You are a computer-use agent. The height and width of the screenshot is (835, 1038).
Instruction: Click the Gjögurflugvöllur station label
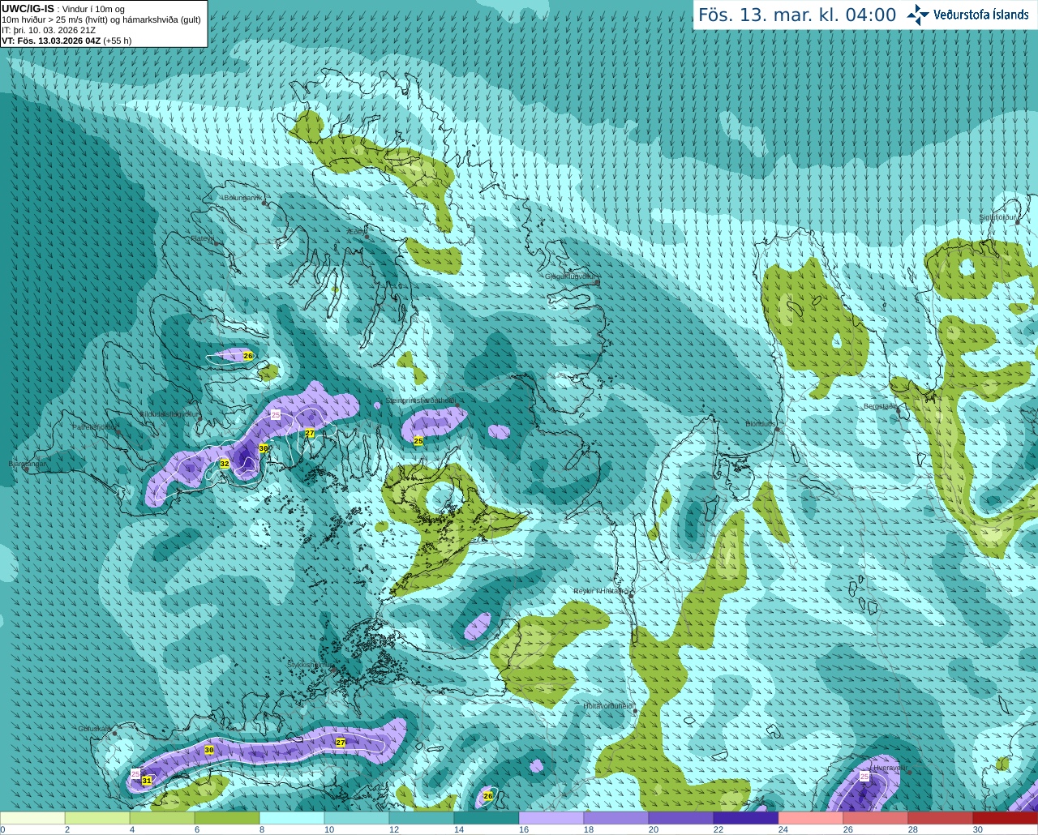pos(572,276)
